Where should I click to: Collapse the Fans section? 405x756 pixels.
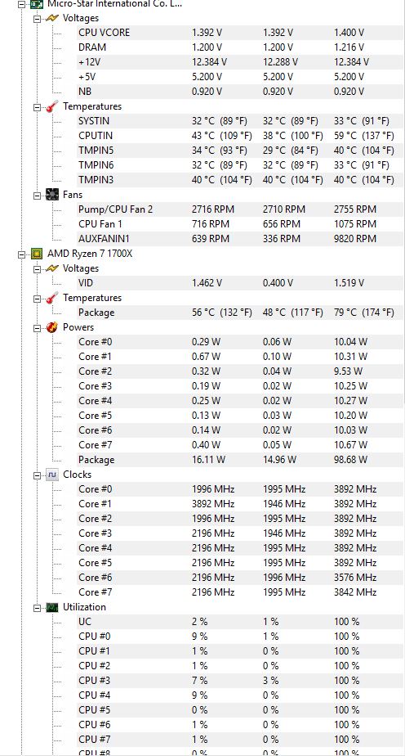37,196
